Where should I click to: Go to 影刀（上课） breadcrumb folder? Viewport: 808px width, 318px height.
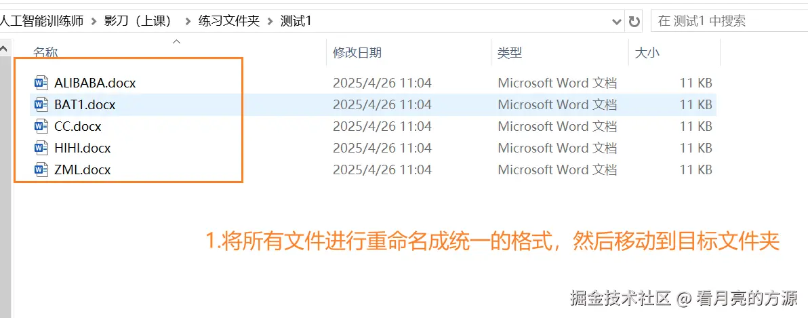140,21
